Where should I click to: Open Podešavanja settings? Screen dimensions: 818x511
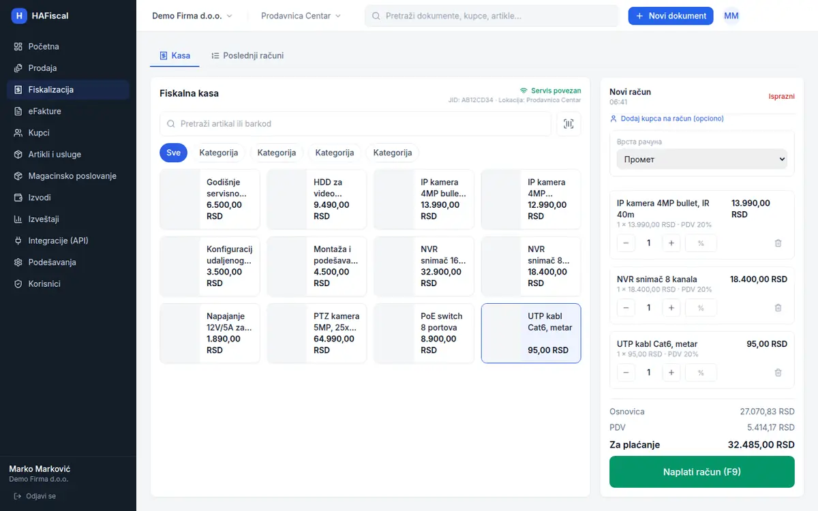pyautogui.click(x=68, y=262)
